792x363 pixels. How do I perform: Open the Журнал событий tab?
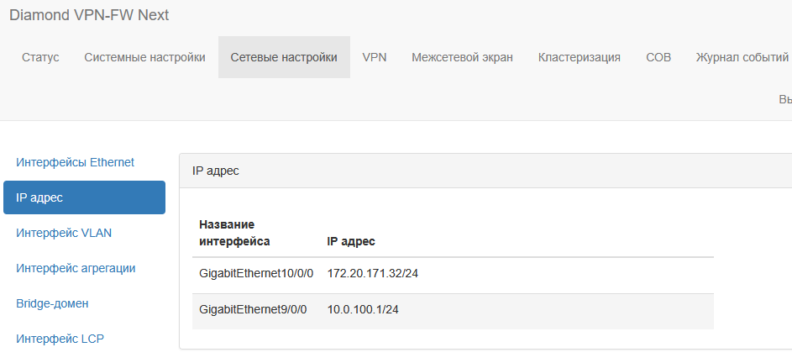742,57
